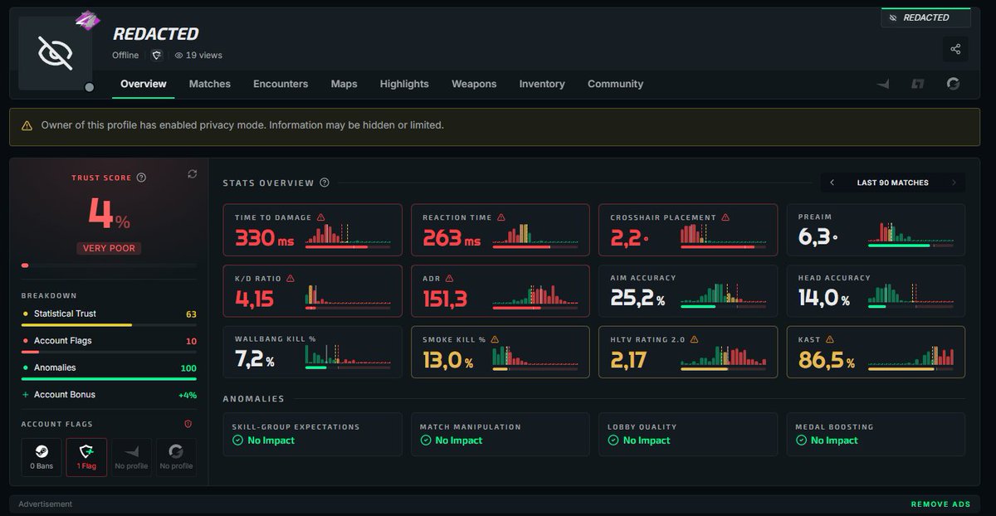Image resolution: width=996 pixels, height=516 pixels.
Task: Go to previous match range arrow
Action: 832,183
